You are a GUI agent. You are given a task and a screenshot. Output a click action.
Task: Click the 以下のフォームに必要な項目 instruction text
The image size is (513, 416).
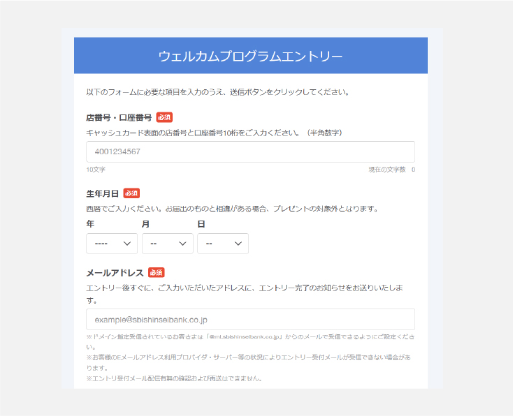point(217,92)
